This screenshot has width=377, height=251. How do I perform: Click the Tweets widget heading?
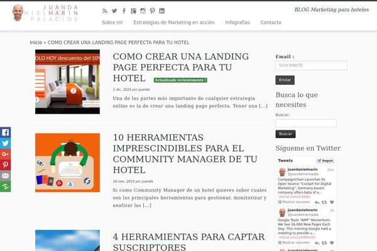pos(285,161)
